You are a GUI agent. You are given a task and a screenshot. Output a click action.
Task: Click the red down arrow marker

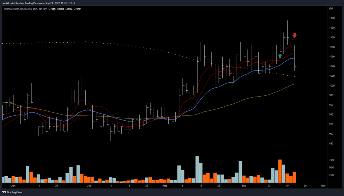click(x=295, y=35)
